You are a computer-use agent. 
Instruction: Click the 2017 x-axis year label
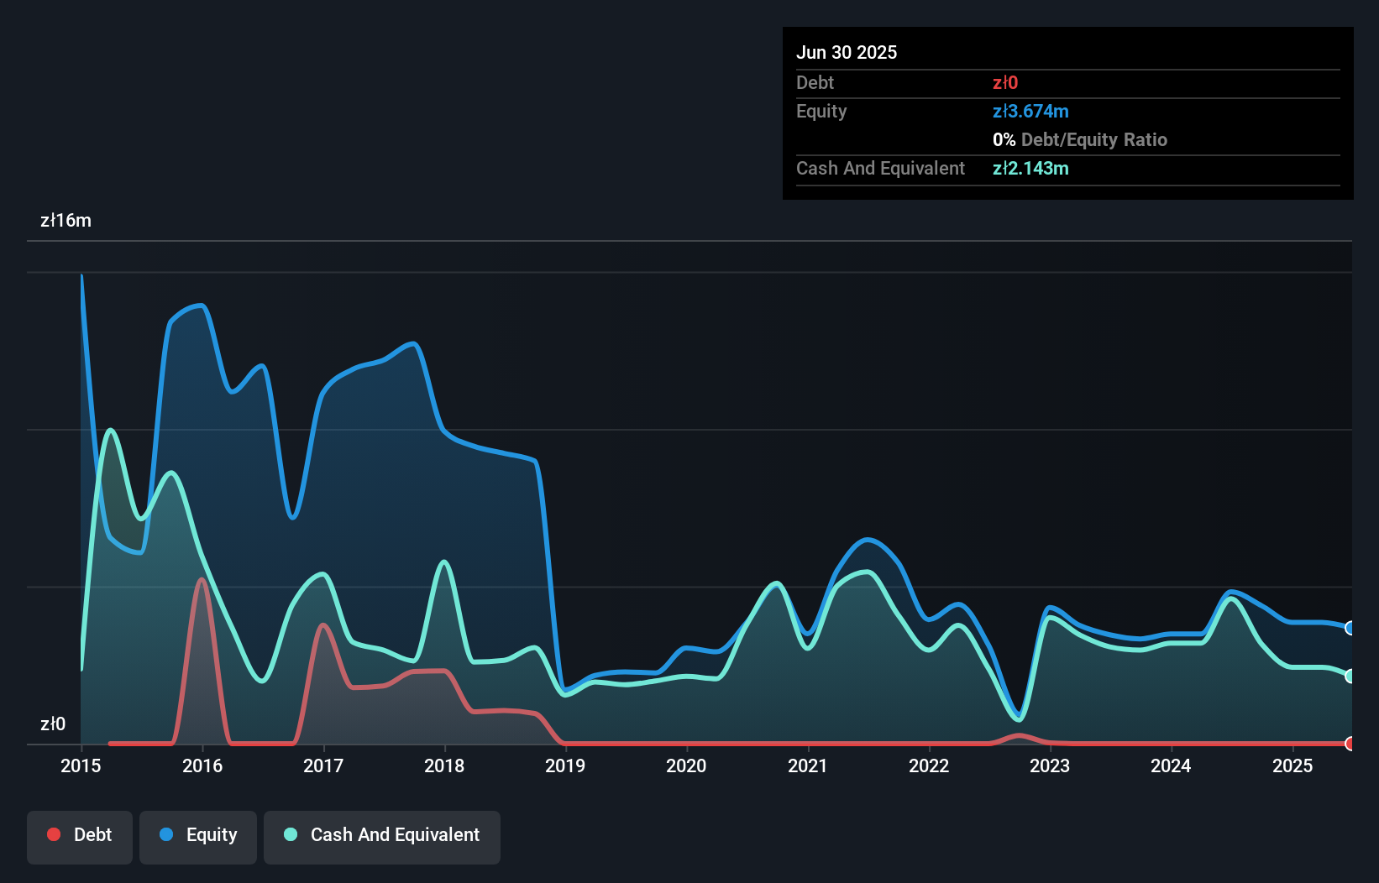[x=323, y=765]
